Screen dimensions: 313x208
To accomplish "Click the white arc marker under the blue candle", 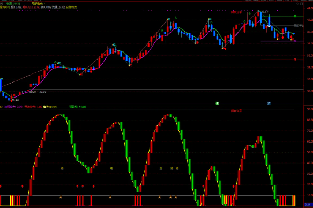I will coord(269,26).
